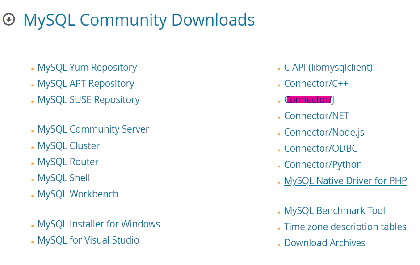Open the MySQL Benchmark Tool link

pyautogui.click(x=335, y=210)
